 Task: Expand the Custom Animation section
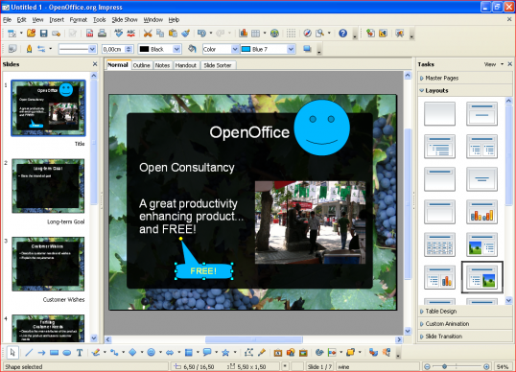pos(465,324)
